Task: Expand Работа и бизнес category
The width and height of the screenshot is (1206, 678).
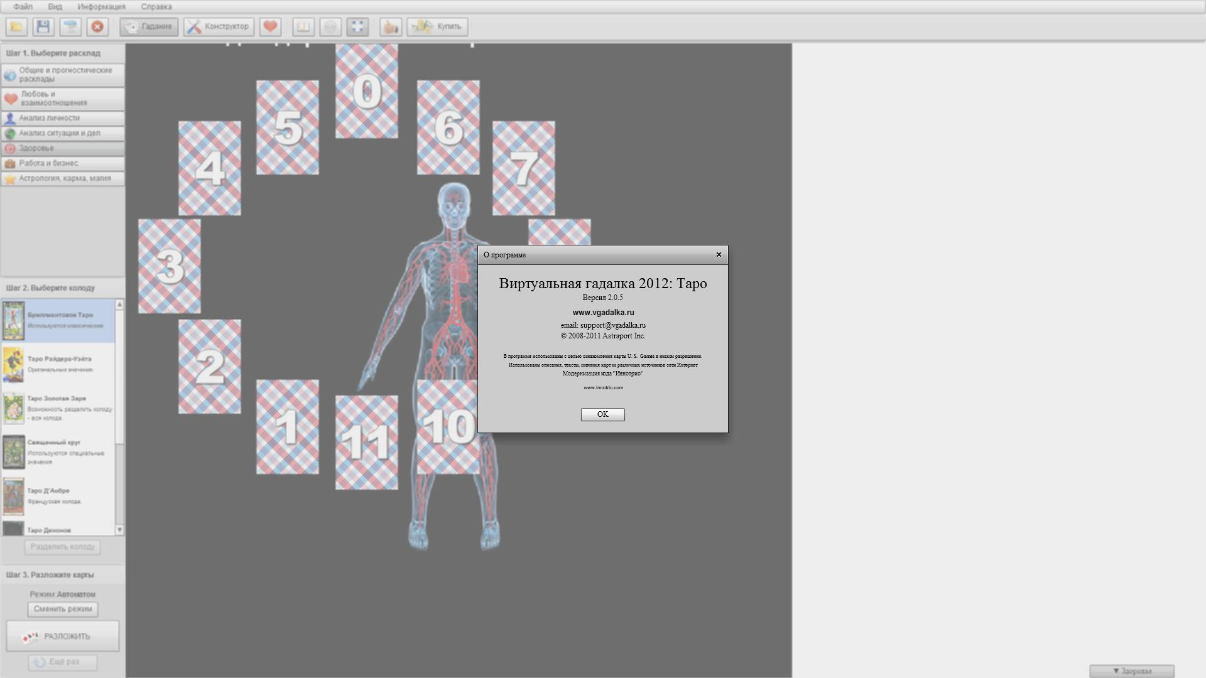Action: [63, 163]
